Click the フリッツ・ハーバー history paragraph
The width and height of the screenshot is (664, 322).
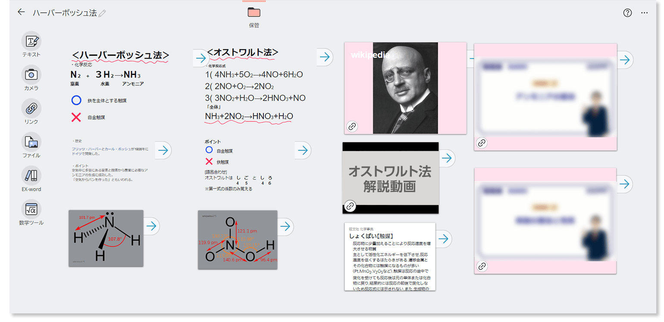[x=110, y=151]
